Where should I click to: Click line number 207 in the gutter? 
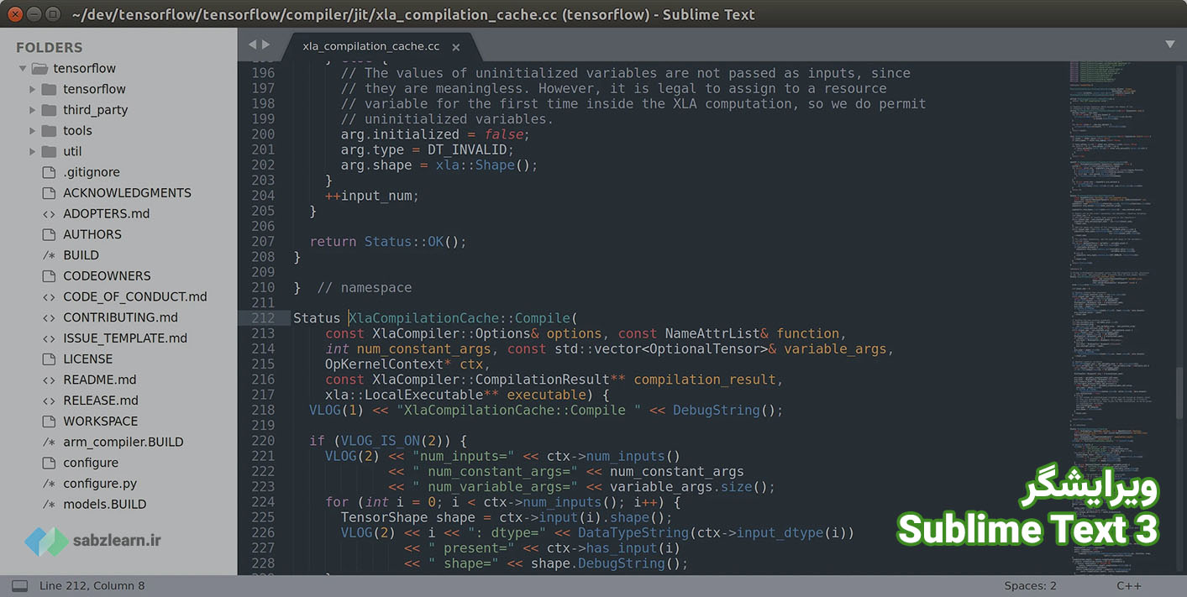263,242
